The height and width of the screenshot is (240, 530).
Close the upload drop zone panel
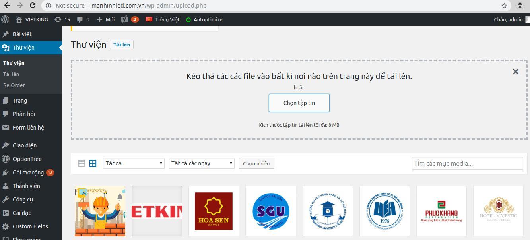(x=516, y=72)
